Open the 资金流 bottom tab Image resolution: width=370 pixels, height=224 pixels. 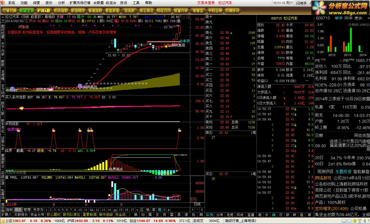(x=120, y=215)
